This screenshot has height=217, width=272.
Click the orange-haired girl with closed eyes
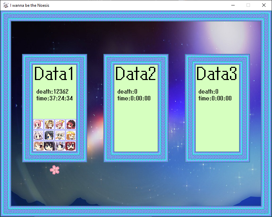coord(71,135)
